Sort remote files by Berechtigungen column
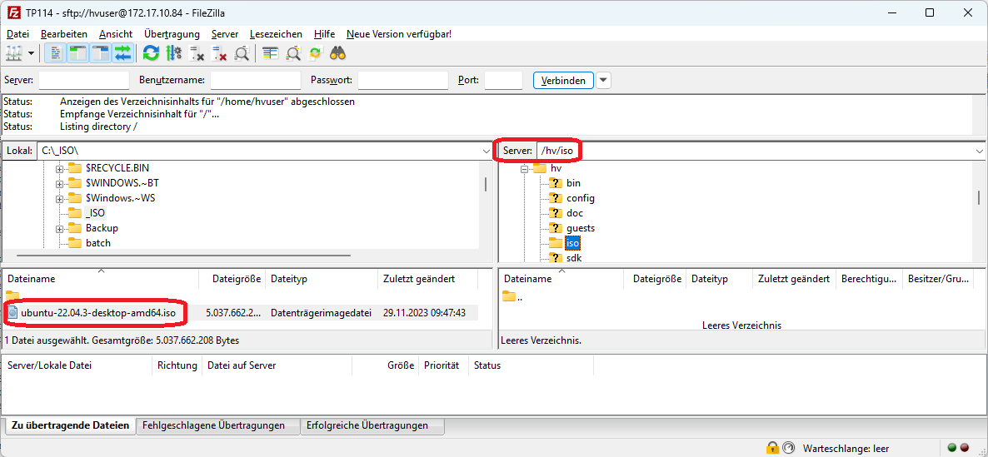Screen dimensions: 988x457 click(x=869, y=278)
